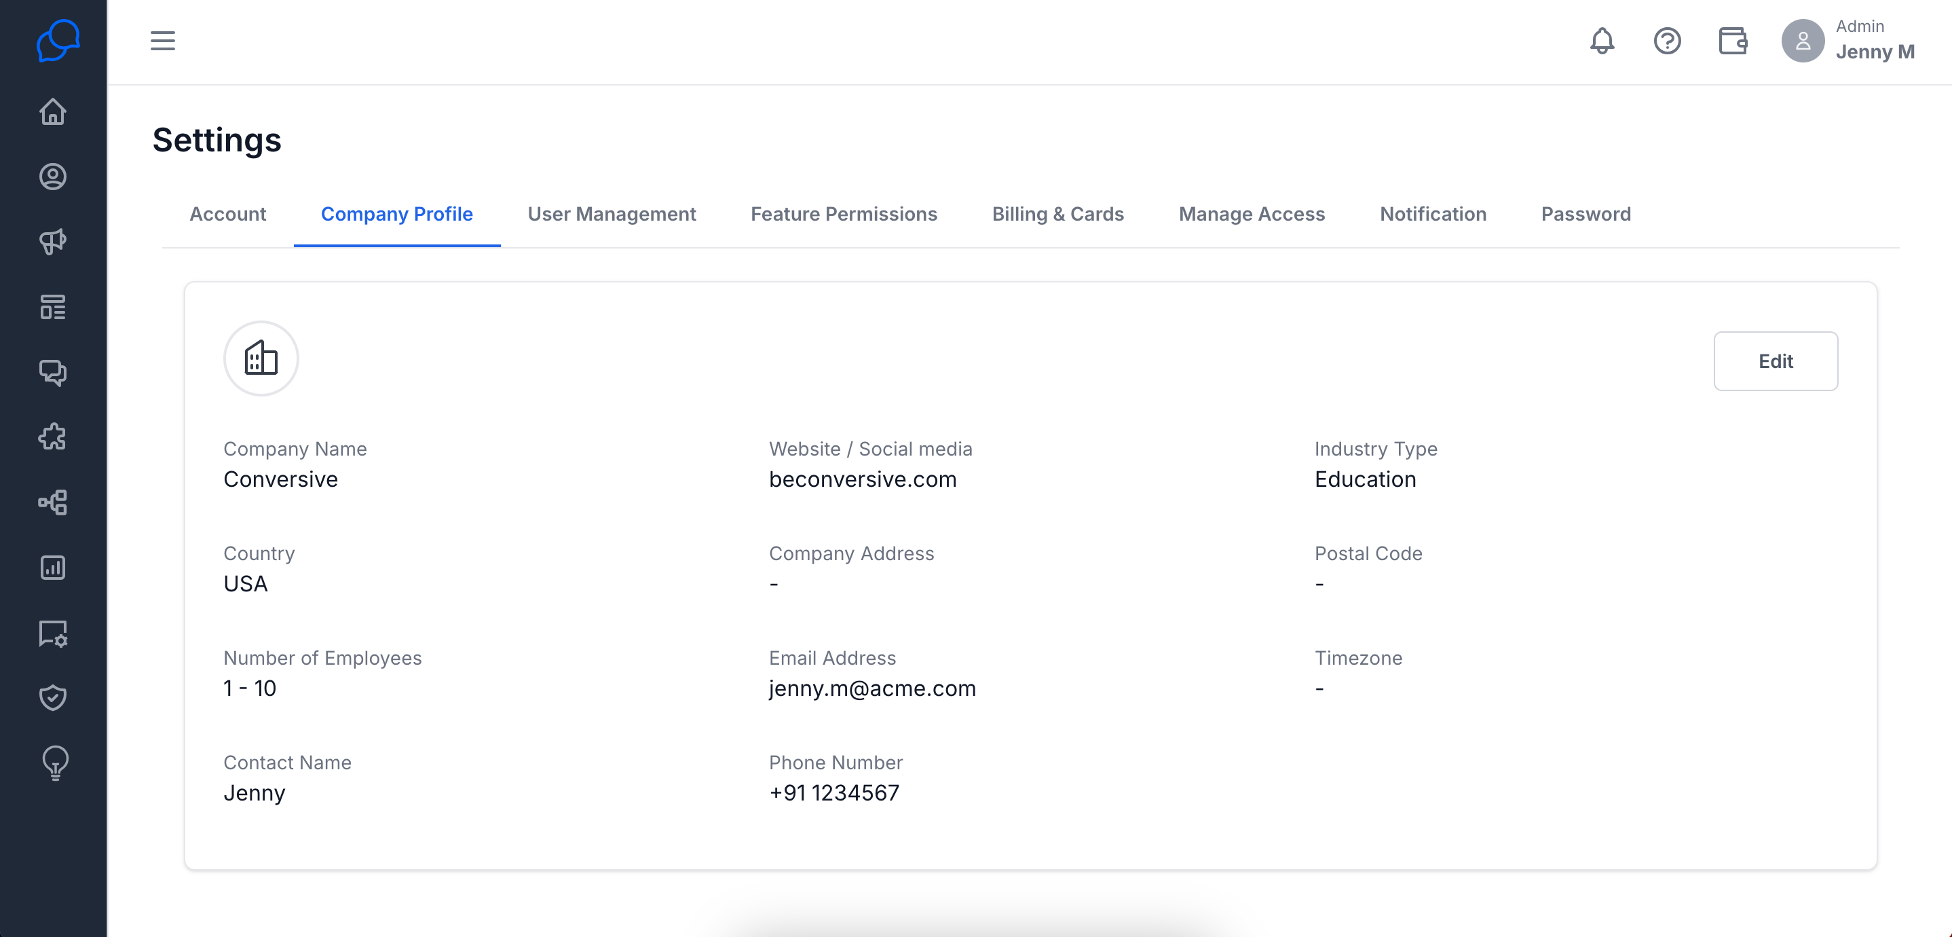The height and width of the screenshot is (937, 1952).
Task: Click the jenny.m@acme.com email value
Action: 872,688
